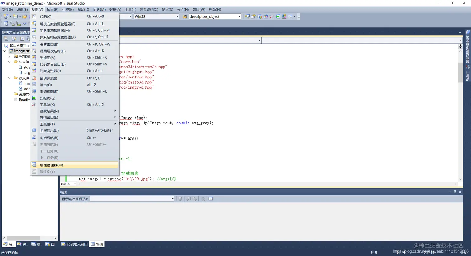This screenshot has width=471, height=256.
Task: Open editor scope navigation dropdown arrow
Action: (x=259, y=40)
